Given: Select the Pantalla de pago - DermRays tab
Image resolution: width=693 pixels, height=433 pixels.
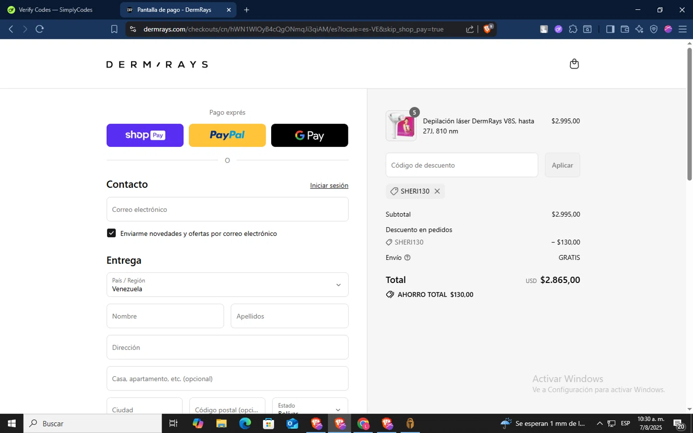Looking at the screenshot, I should tap(174, 10).
